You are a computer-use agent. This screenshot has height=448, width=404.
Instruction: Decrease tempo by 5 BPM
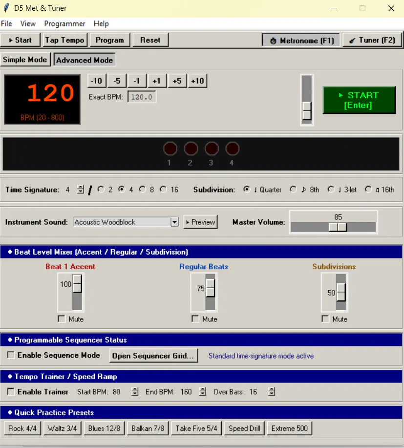pos(117,81)
